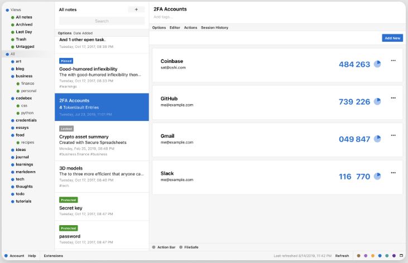Screen dimensions: 408x263
Task: Click the teal dot in the bottom bar
Action: coord(387,256)
